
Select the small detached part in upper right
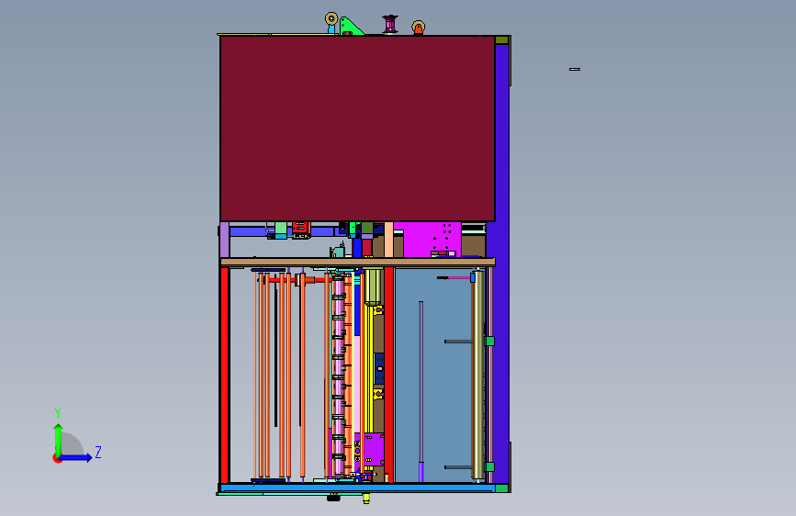575,69
